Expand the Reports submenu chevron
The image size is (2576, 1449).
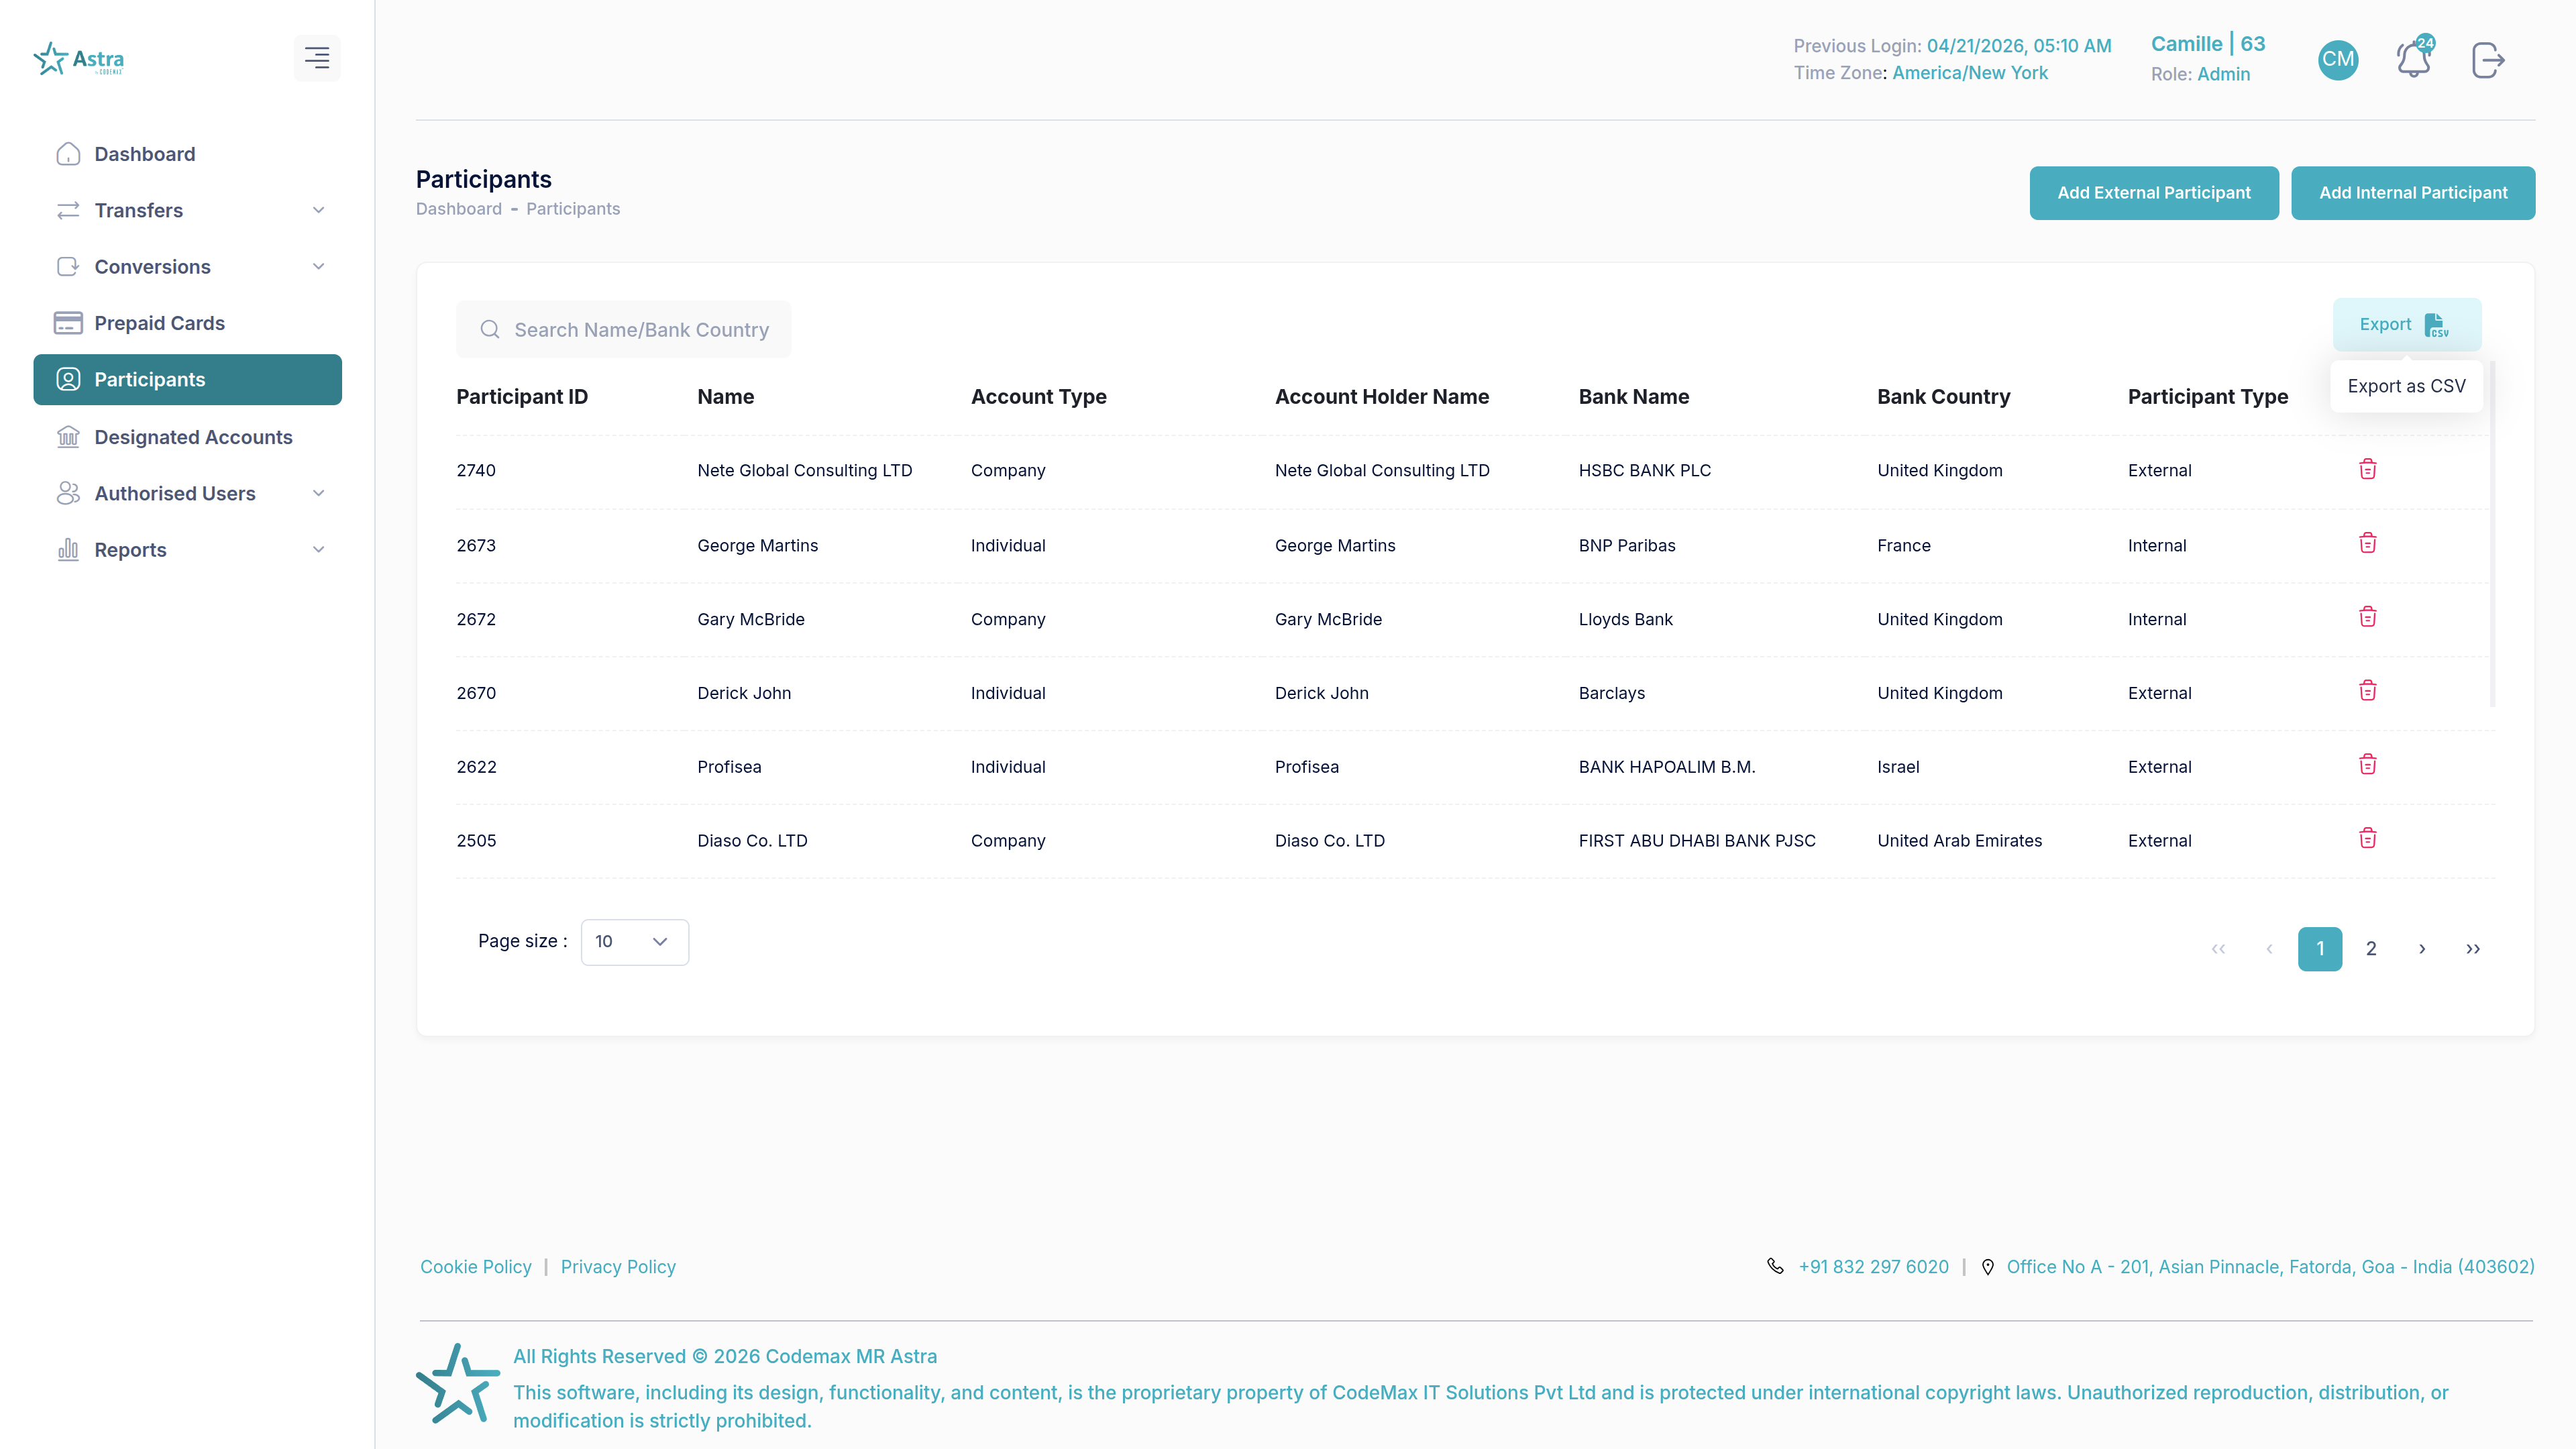click(319, 549)
